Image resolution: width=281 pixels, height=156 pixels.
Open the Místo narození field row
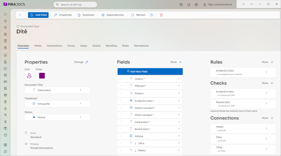[150, 115]
